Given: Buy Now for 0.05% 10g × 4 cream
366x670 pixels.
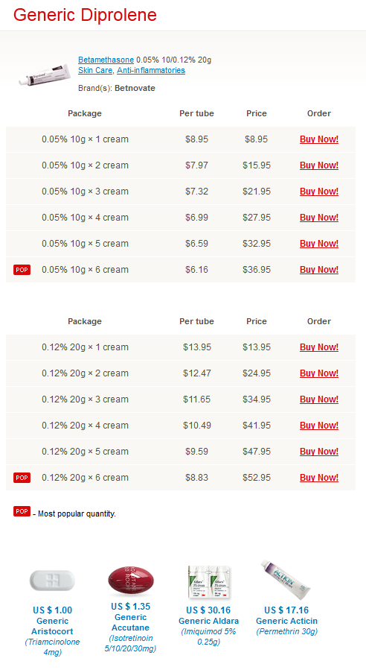Looking at the screenshot, I should click(319, 218).
